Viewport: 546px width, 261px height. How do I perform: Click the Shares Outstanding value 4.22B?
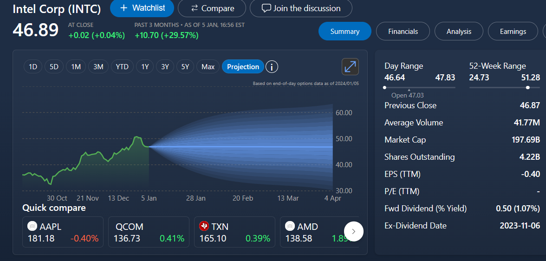530,157
